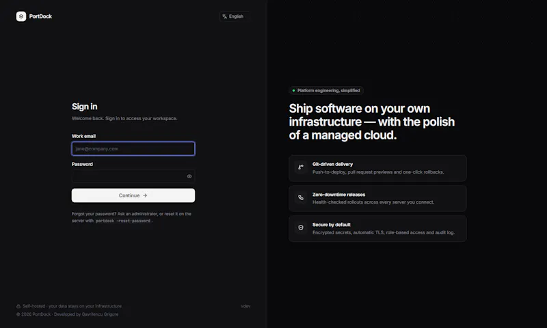
Task: Click the Sign in heading
Action: (84, 107)
